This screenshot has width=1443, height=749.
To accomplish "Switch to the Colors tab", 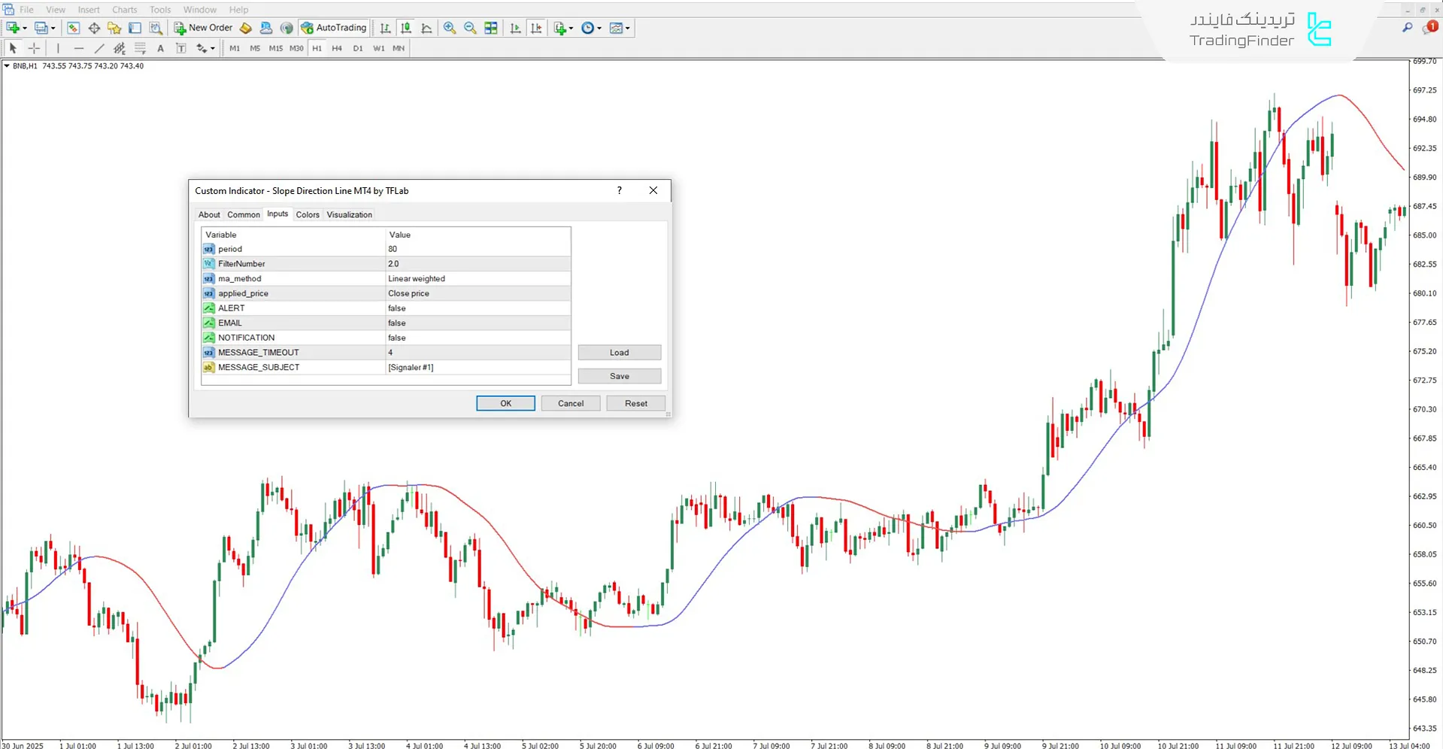I will 308,214.
